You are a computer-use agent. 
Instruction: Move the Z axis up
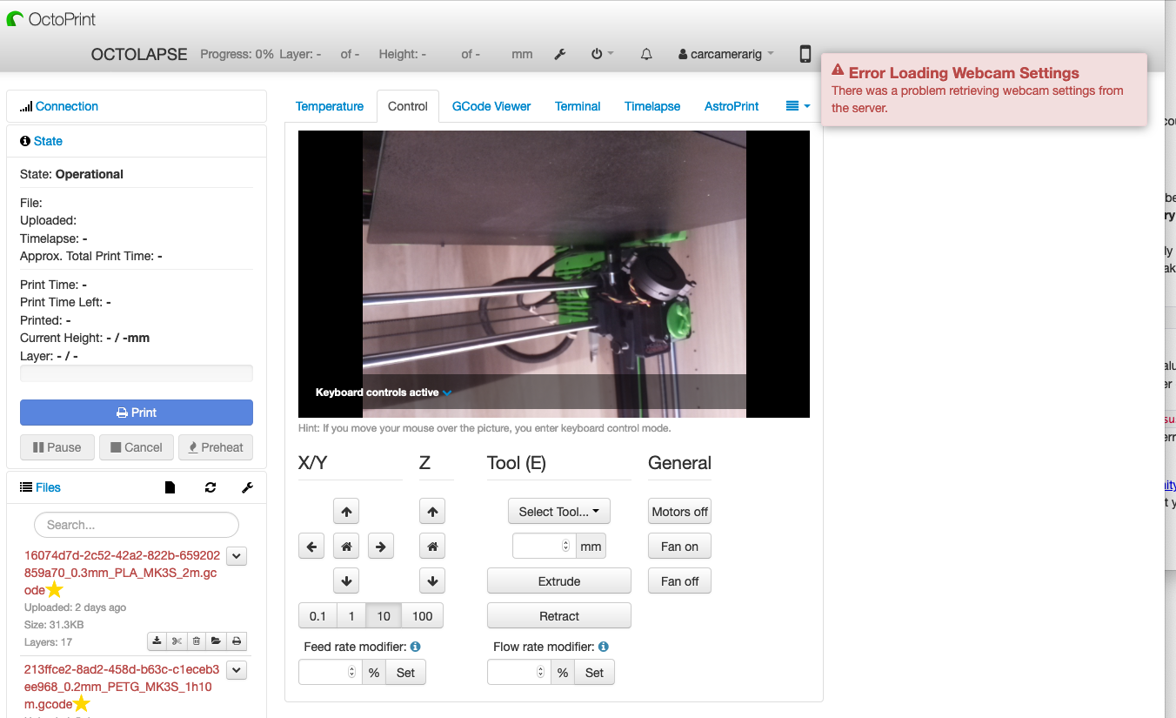[x=432, y=512]
